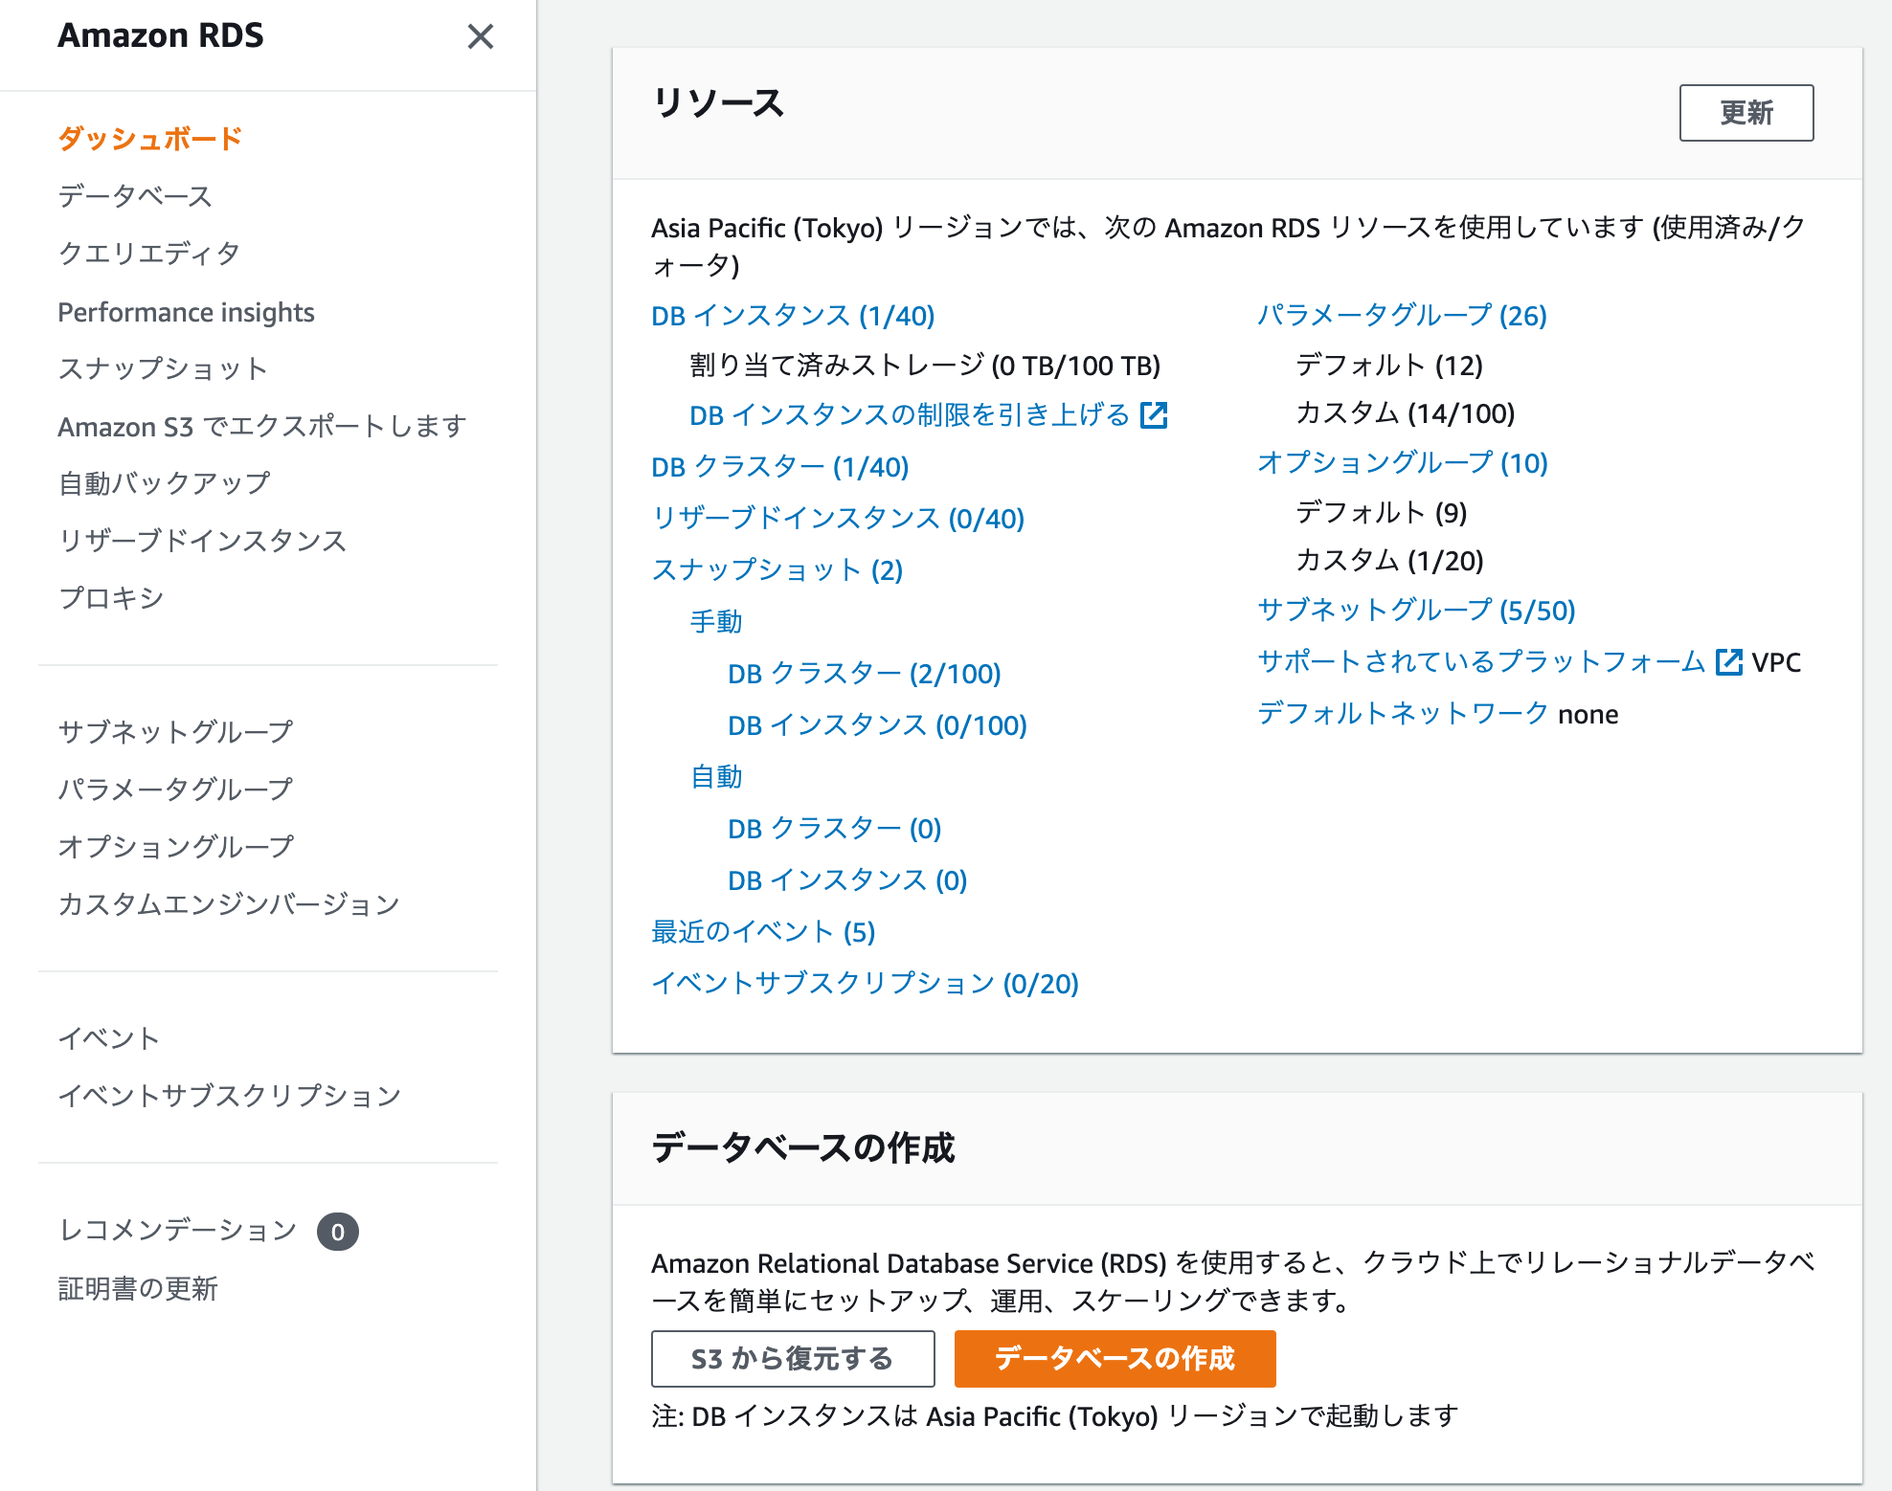Viewport: 1892px width, 1491px height.
Task: Click カスタム (1/20) under option groups
Action: click(1389, 561)
